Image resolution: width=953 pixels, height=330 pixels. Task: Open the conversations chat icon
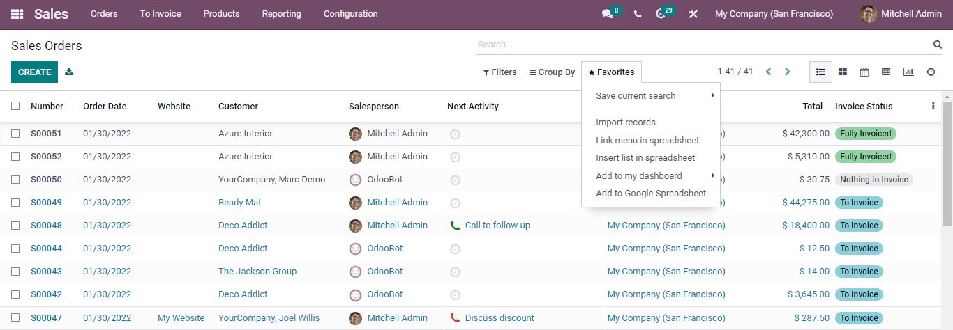[x=608, y=14]
